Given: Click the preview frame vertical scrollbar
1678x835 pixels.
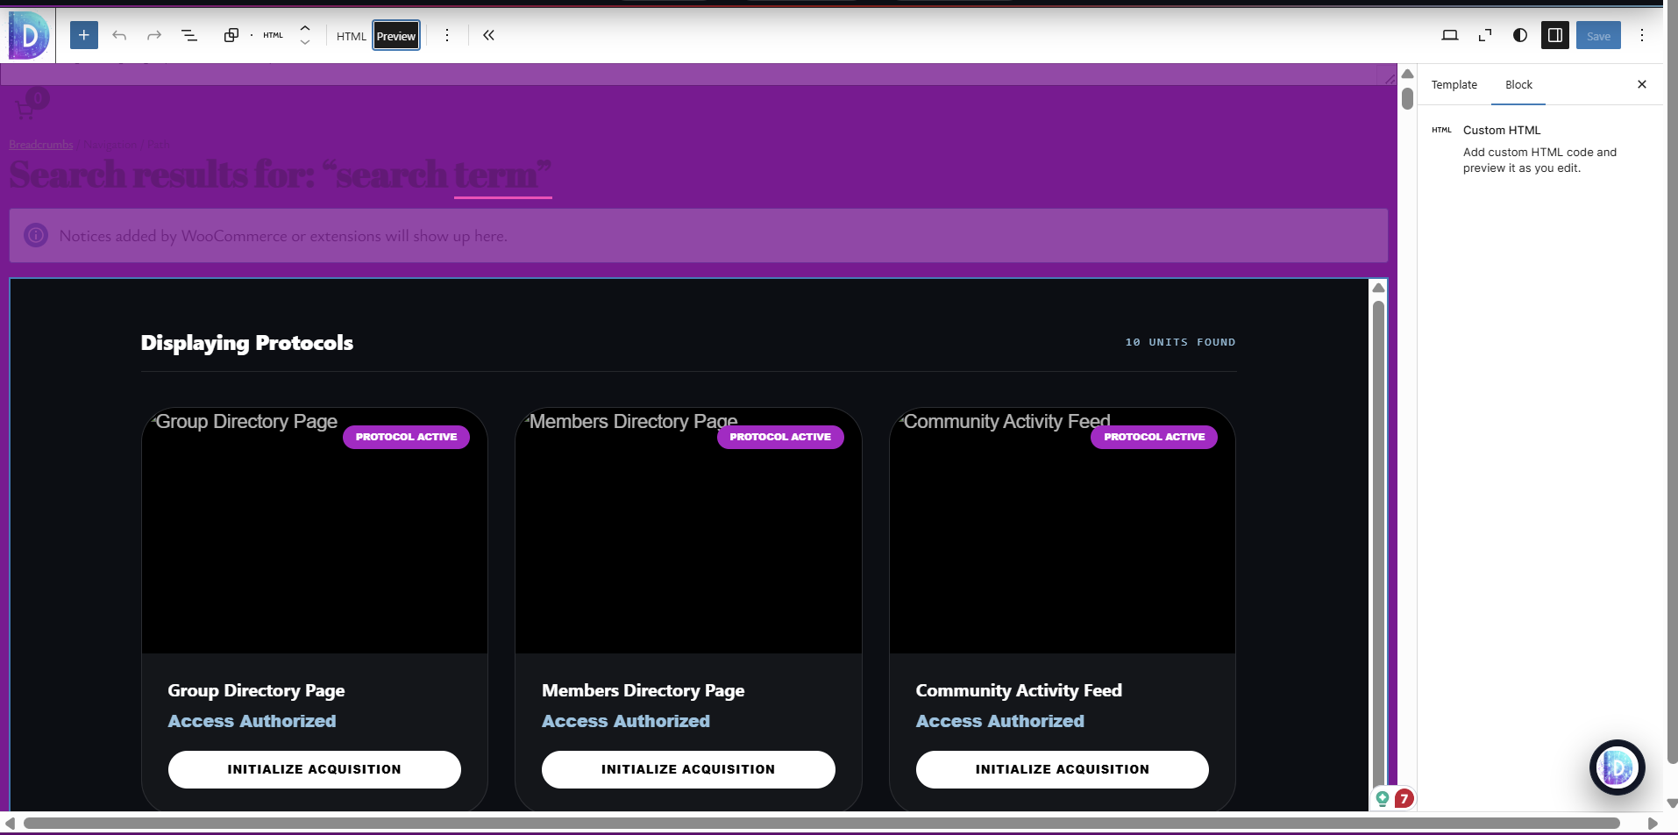Looking at the screenshot, I should point(1378,544).
